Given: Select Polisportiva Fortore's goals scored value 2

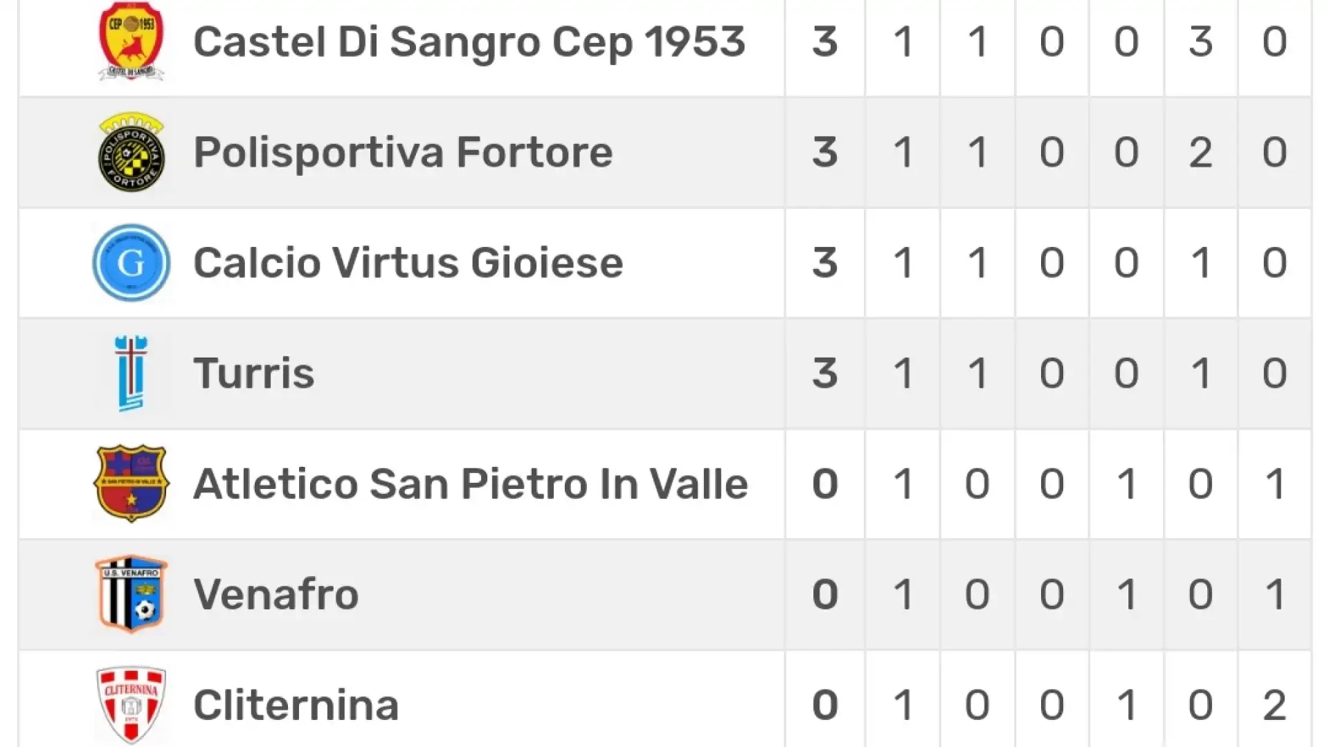Looking at the screenshot, I should [1200, 152].
